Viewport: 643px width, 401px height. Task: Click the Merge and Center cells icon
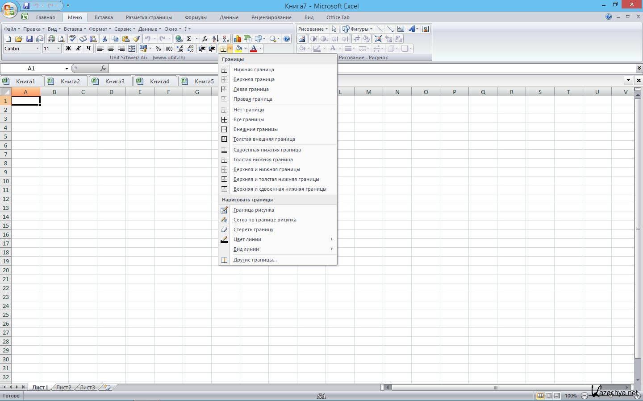click(x=132, y=49)
